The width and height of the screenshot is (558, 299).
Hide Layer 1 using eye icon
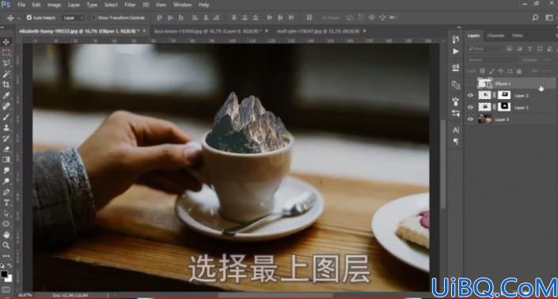470,107
